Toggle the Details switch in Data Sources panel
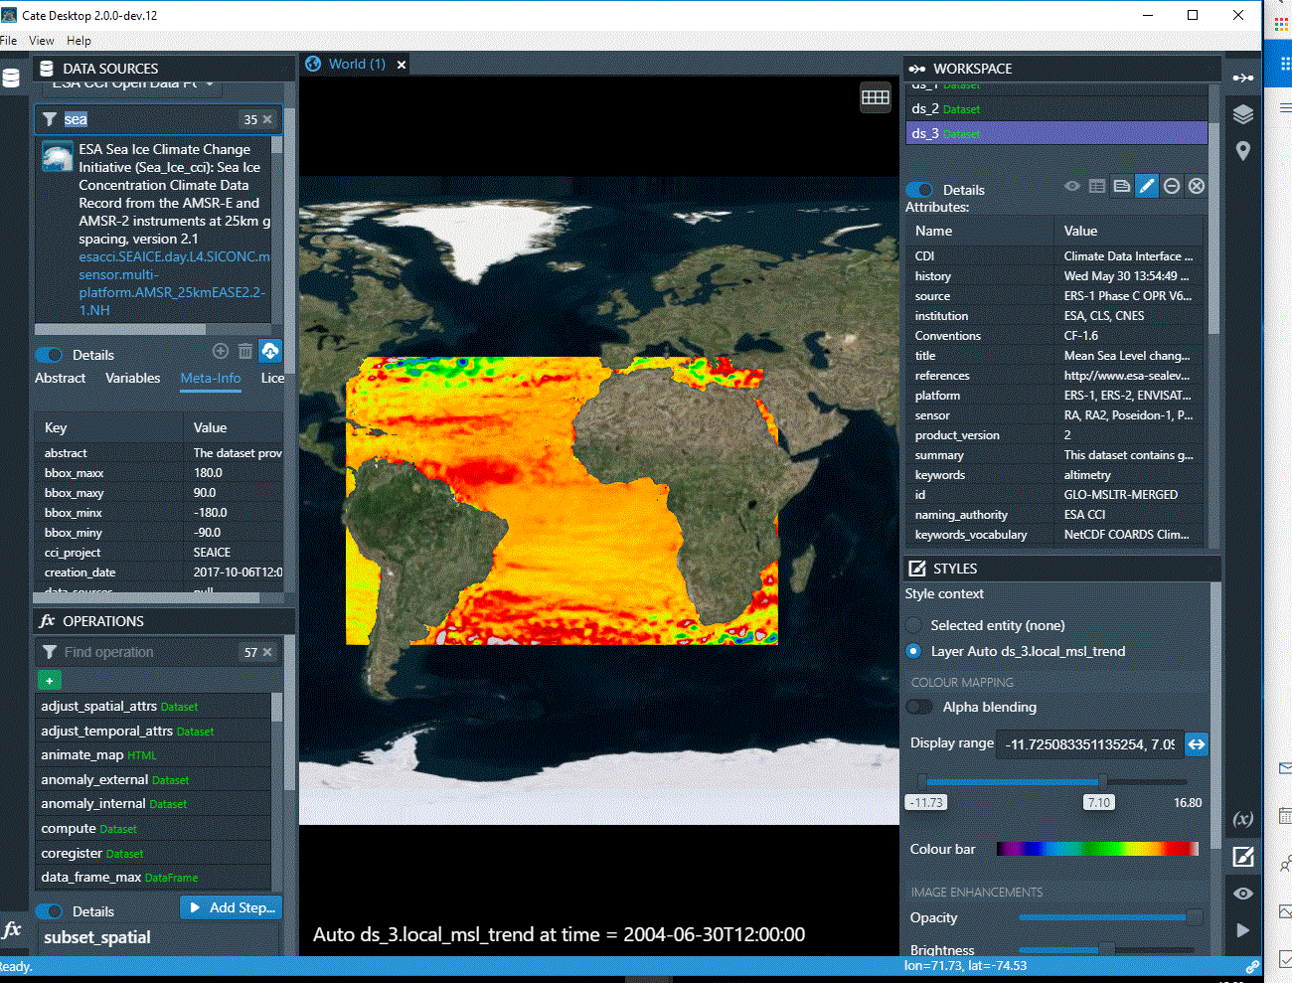This screenshot has height=983, width=1292. tap(49, 354)
